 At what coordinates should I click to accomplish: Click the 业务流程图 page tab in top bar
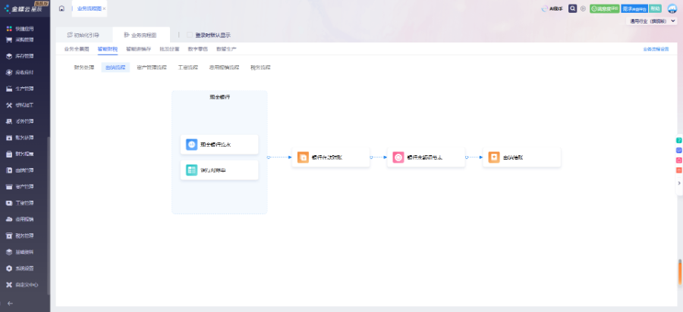pyautogui.click(x=89, y=8)
